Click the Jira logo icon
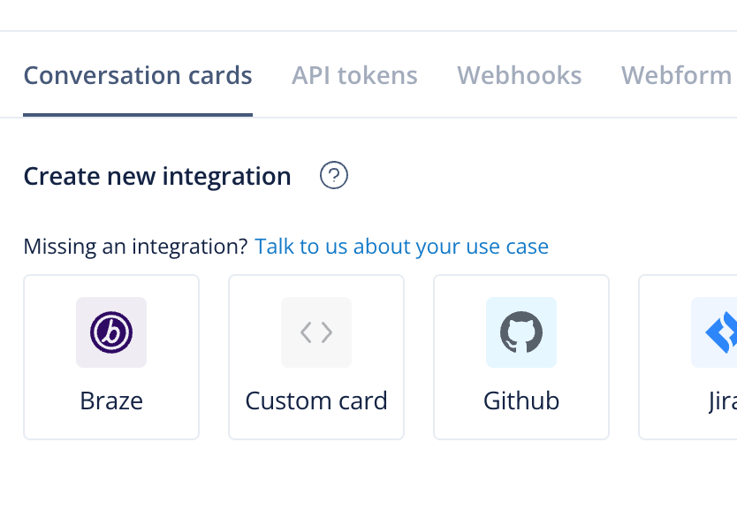 718,332
